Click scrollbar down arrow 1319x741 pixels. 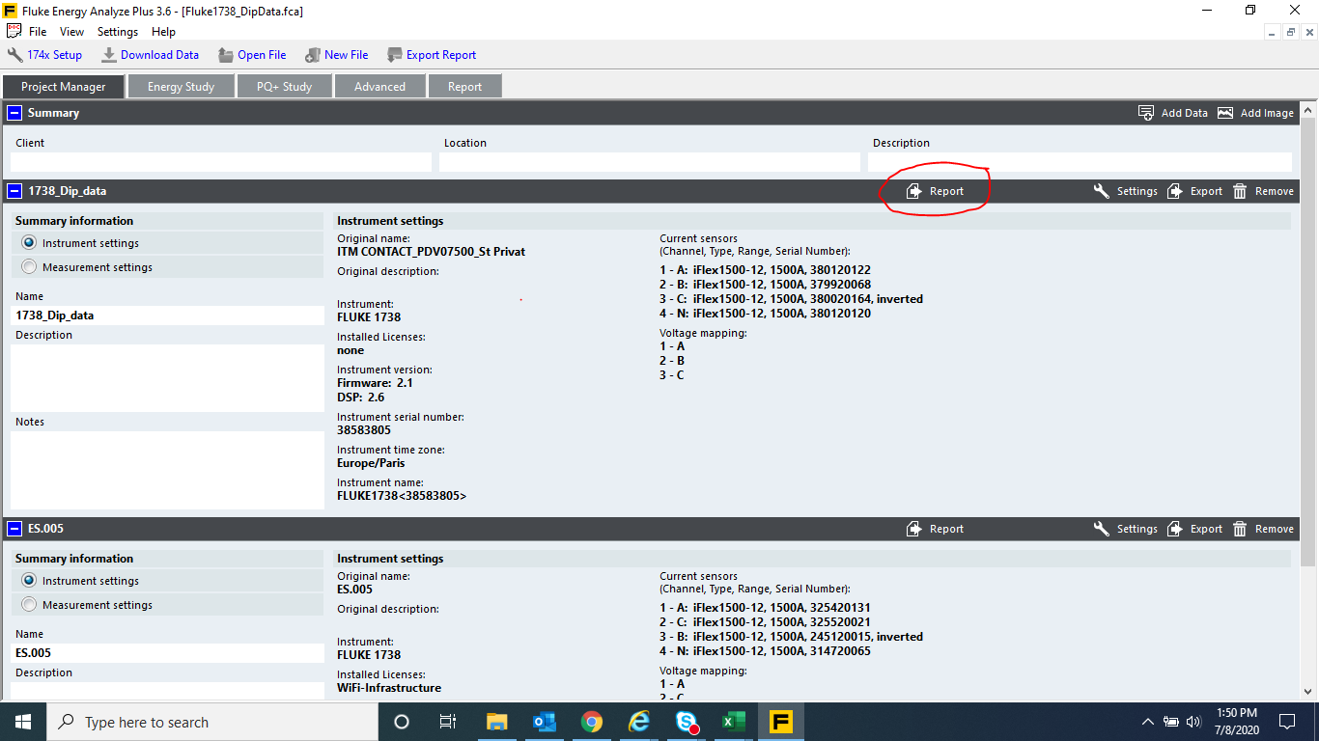click(1308, 693)
